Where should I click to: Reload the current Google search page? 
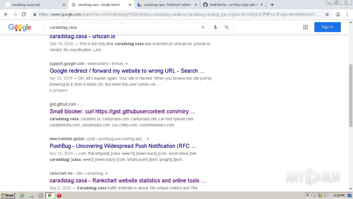[x=24, y=14]
